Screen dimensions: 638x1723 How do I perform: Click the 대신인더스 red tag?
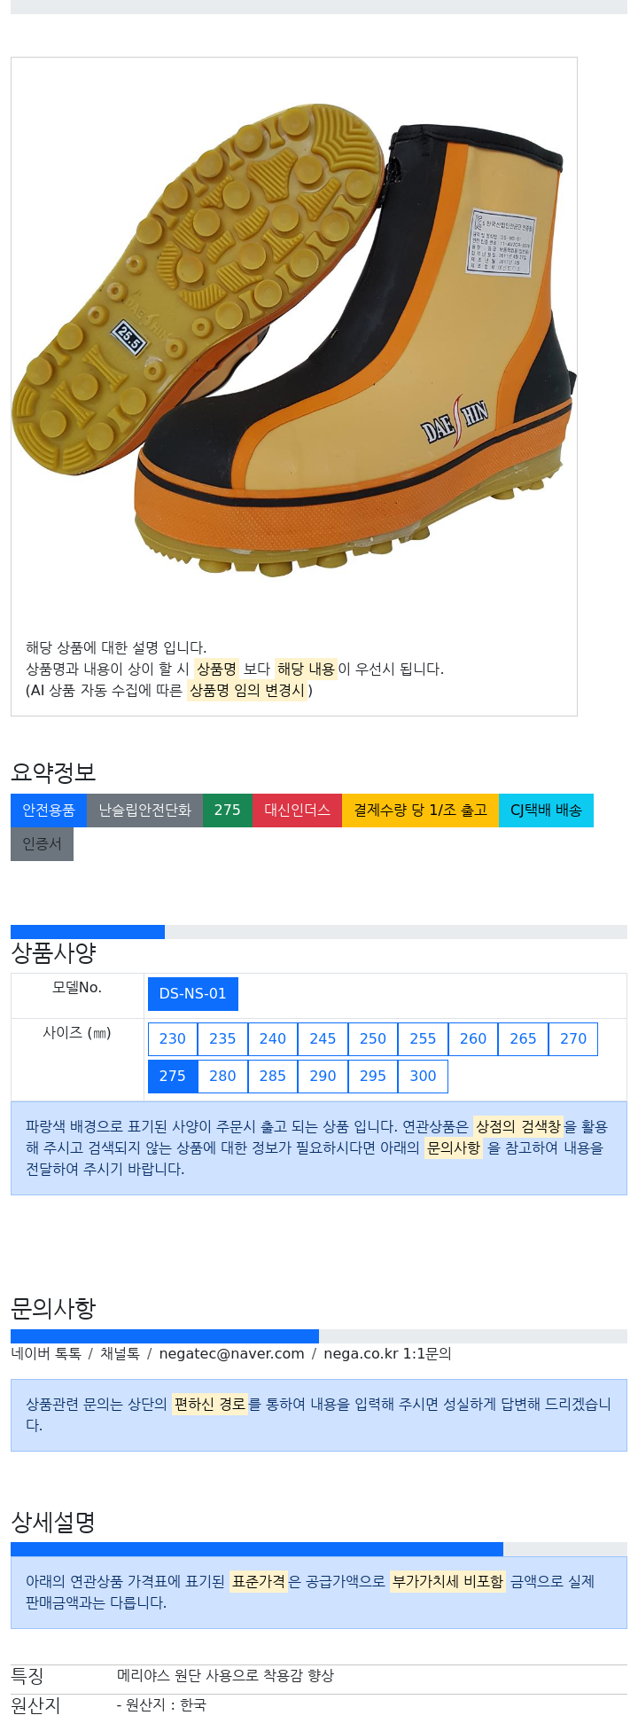point(297,811)
